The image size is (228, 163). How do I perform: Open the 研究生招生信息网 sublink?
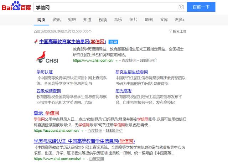131,72
